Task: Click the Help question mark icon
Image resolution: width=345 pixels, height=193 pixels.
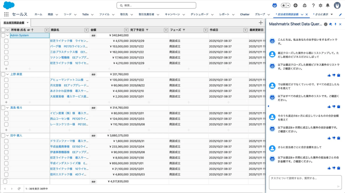Action: 313,5
